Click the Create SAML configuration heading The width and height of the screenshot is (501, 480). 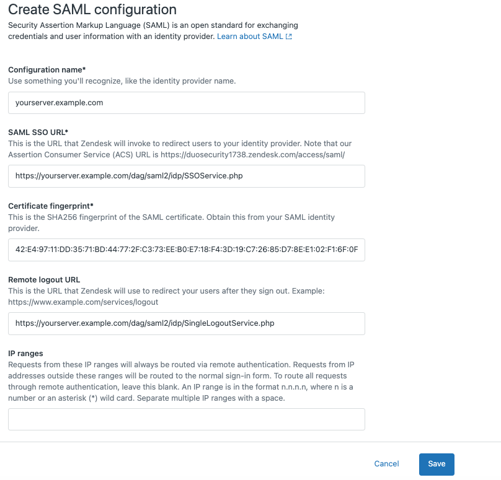92,10
